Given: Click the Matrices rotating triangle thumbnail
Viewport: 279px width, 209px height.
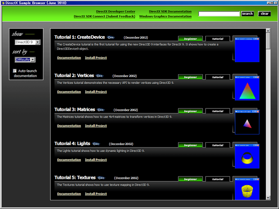Looking at the screenshot, I should (x=247, y=122).
